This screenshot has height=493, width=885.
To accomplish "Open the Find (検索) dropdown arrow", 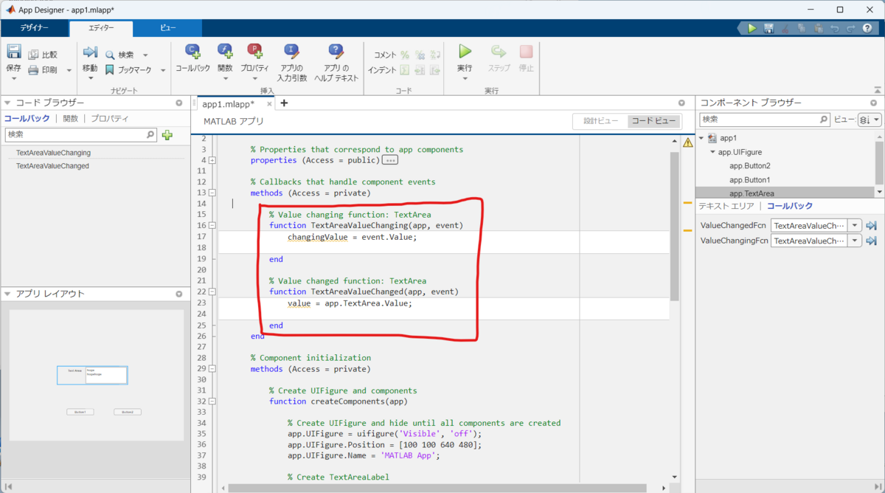I will tap(145, 55).
